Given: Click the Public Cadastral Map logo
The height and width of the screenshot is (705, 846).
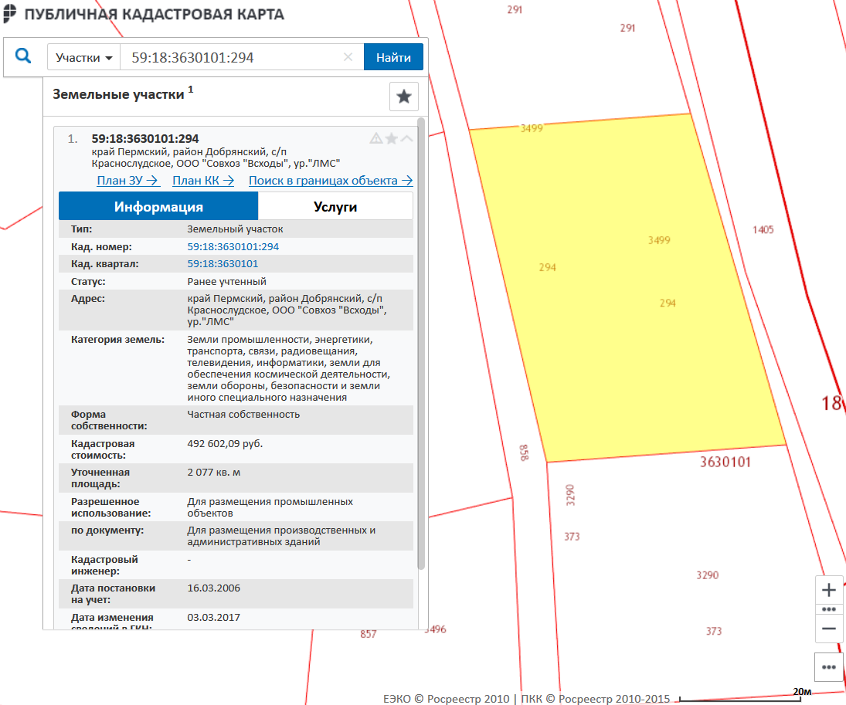Looking at the screenshot, I should (x=10, y=15).
